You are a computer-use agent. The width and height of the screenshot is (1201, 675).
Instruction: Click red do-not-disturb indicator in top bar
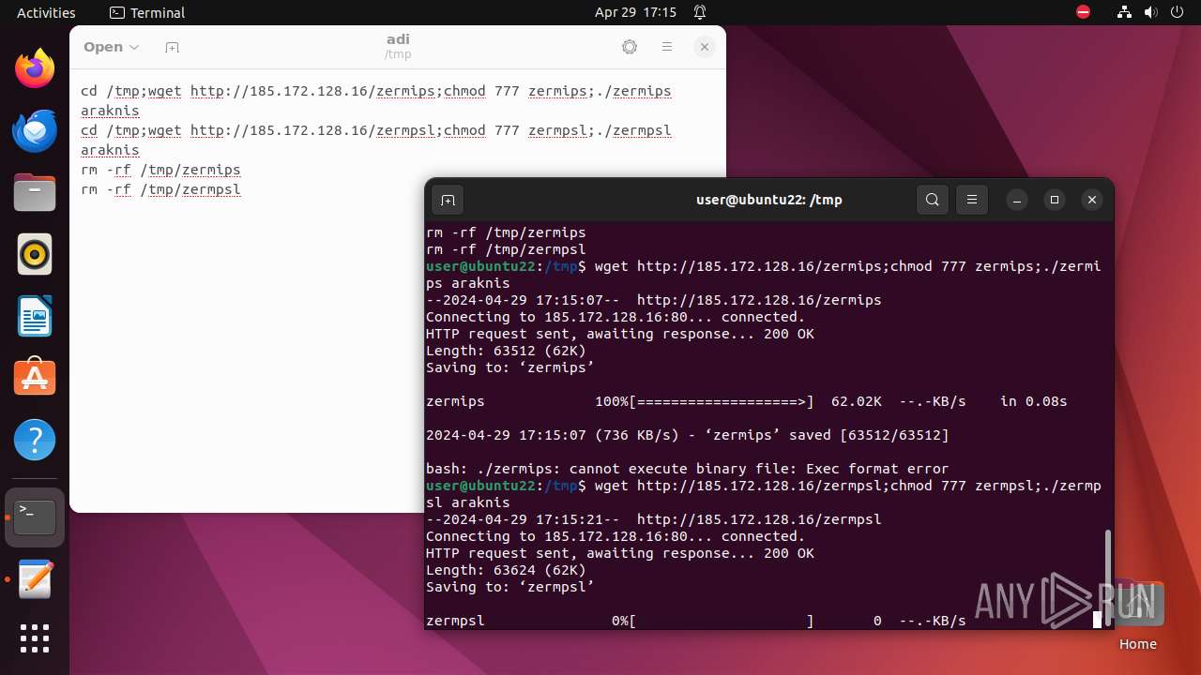point(1083,12)
